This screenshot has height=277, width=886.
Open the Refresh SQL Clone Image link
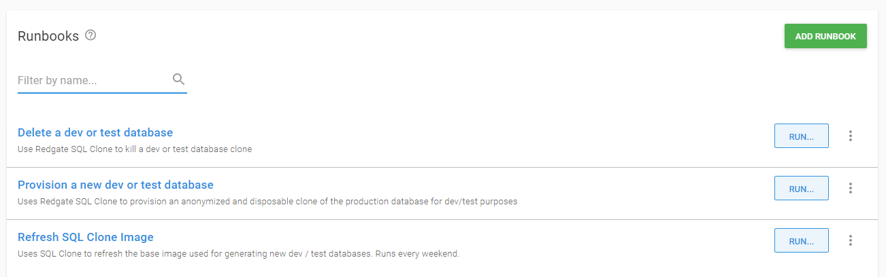pos(86,237)
